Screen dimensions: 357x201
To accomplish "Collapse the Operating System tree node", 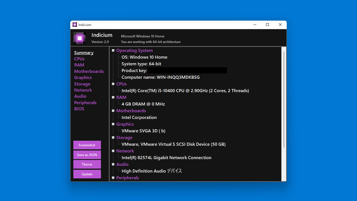I will (x=113, y=51).
